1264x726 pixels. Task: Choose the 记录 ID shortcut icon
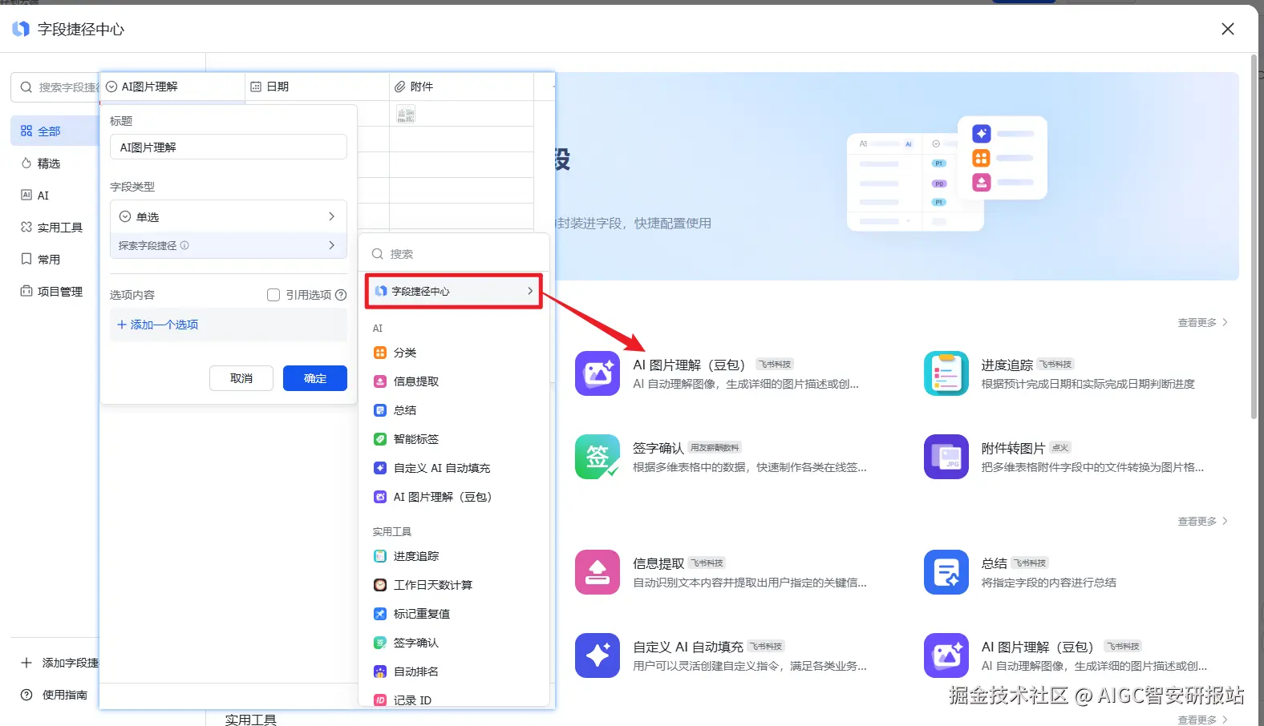pos(380,700)
